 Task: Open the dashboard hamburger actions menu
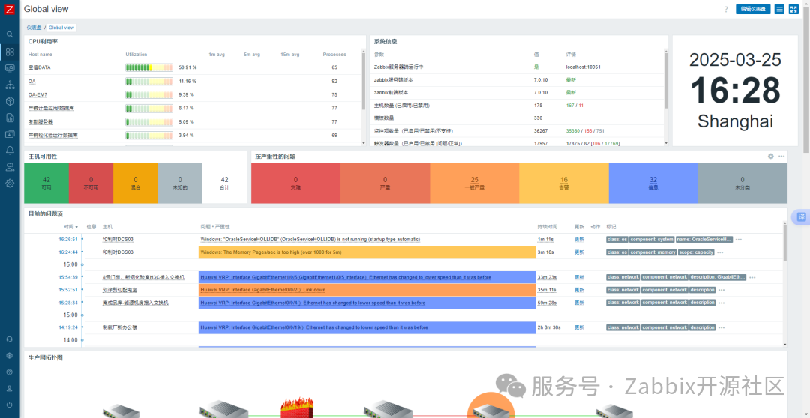click(779, 9)
